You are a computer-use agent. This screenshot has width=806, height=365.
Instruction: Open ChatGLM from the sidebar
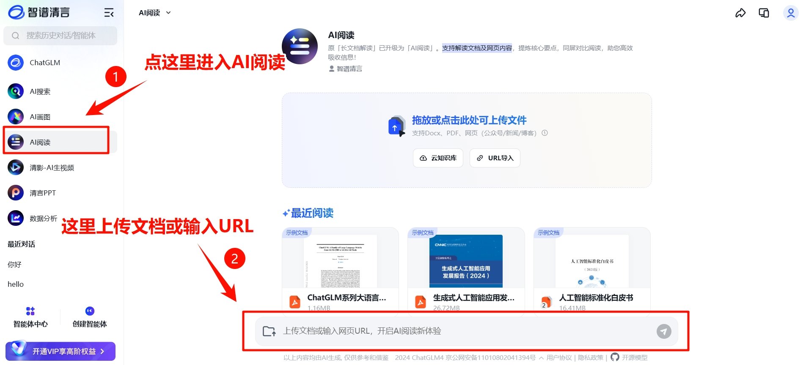point(60,63)
